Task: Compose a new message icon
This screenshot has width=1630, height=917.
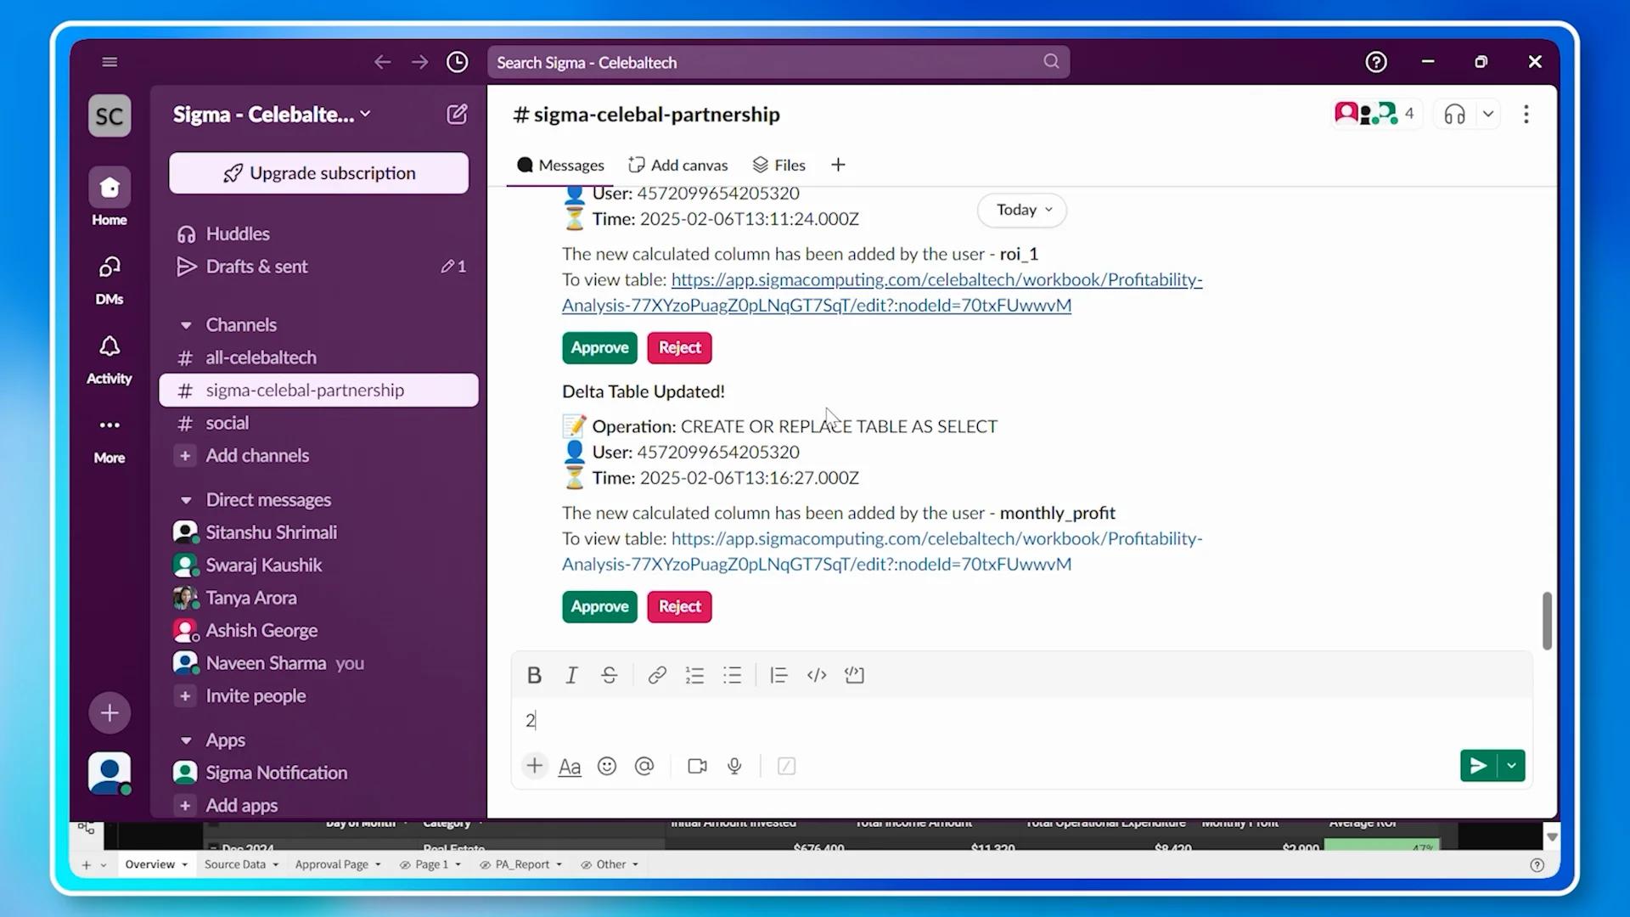Action: coord(457,115)
